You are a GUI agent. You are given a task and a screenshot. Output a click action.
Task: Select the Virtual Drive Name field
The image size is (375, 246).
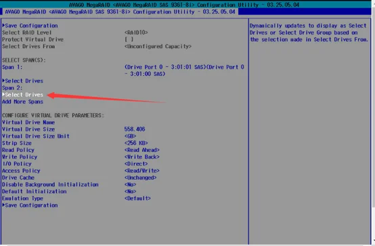[x=28, y=123]
